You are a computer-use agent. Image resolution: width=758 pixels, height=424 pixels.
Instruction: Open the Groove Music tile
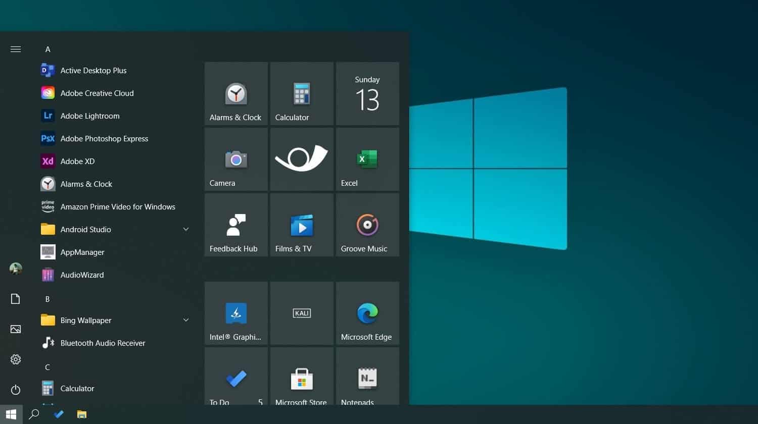coord(367,225)
